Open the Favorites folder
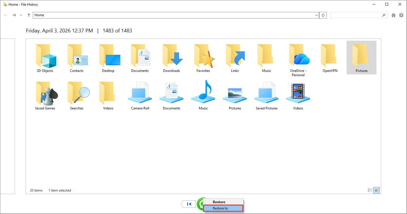This screenshot has width=407, height=214. pyautogui.click(x=203, y=57)
